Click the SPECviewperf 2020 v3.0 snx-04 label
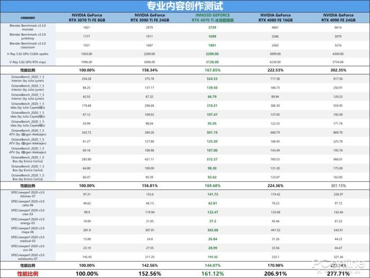 click(x=27, y=248)
